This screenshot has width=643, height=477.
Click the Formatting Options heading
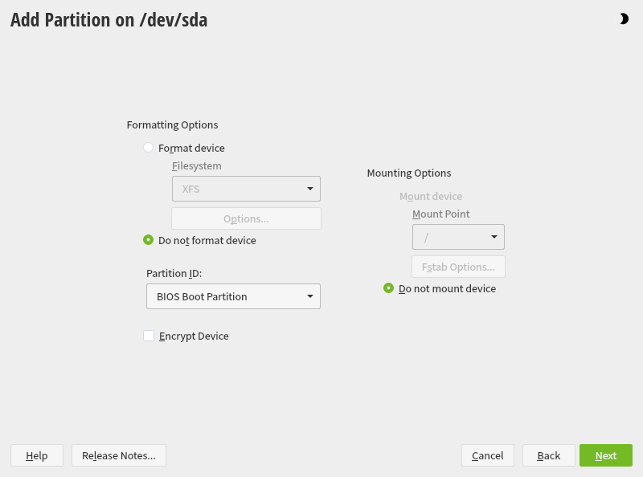172,124
